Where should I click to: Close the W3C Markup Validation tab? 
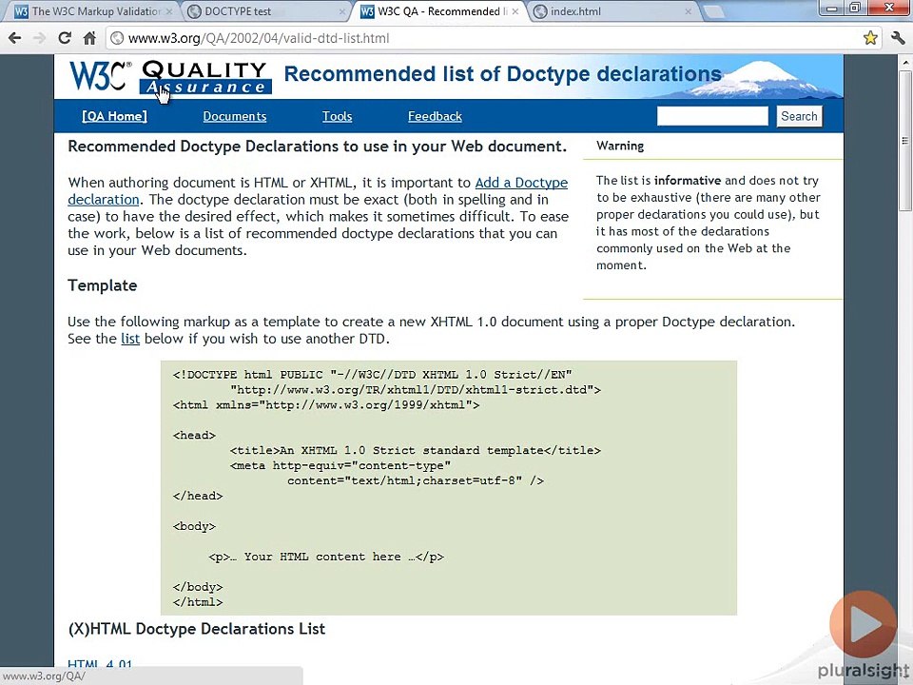tap(169, 11)
